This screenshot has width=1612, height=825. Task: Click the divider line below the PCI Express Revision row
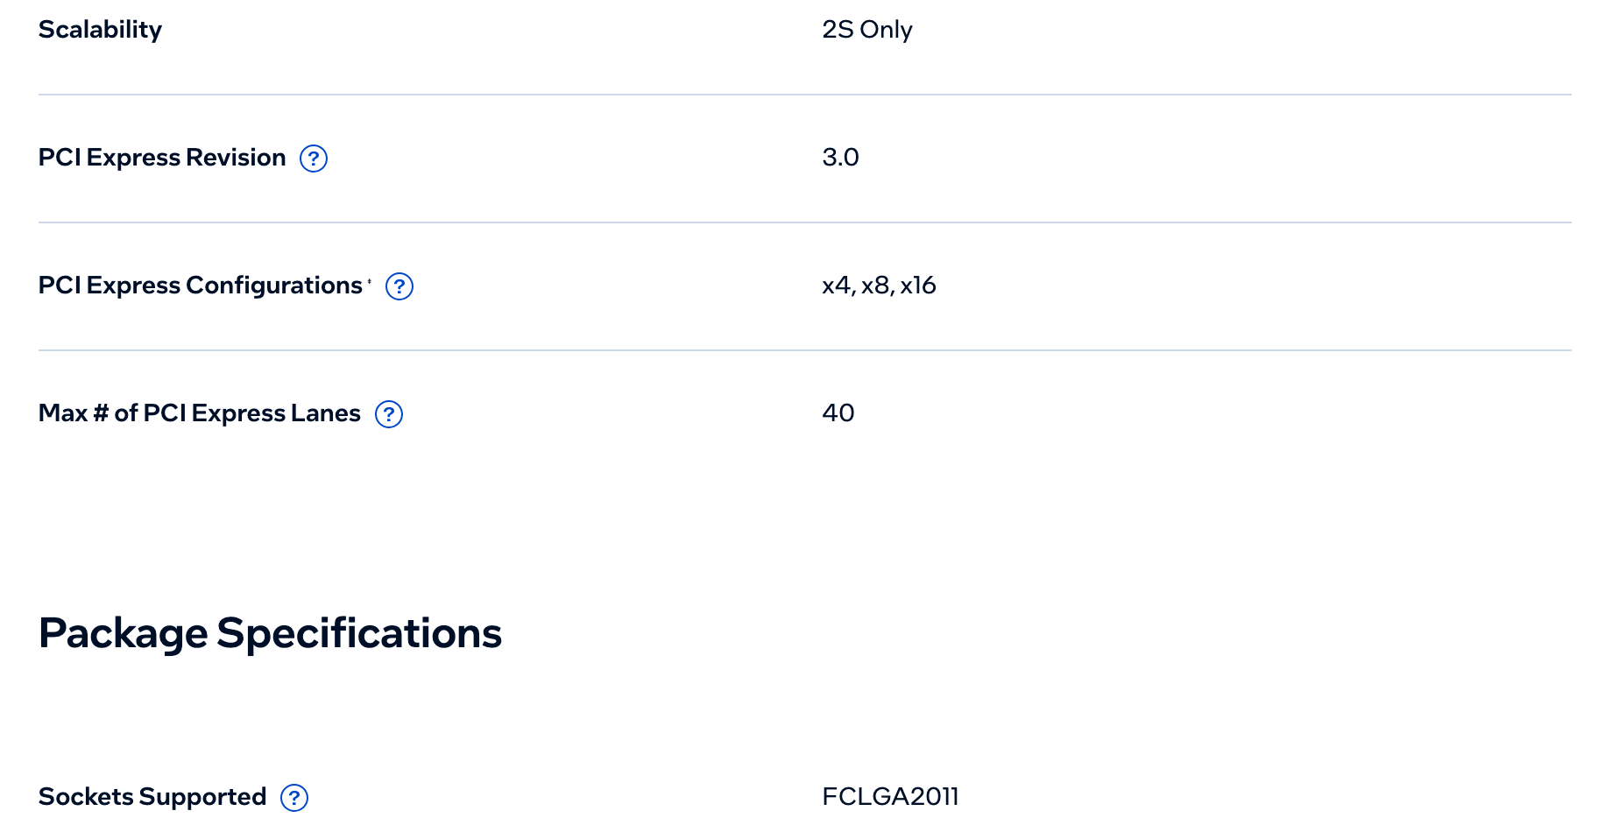click(805, 222)
